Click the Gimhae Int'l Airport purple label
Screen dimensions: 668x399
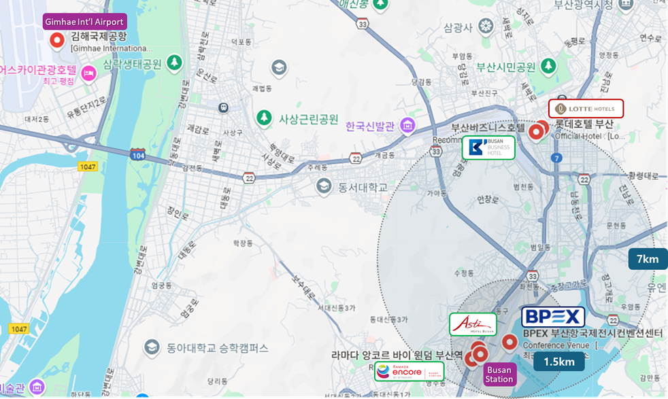pos(84,22)
